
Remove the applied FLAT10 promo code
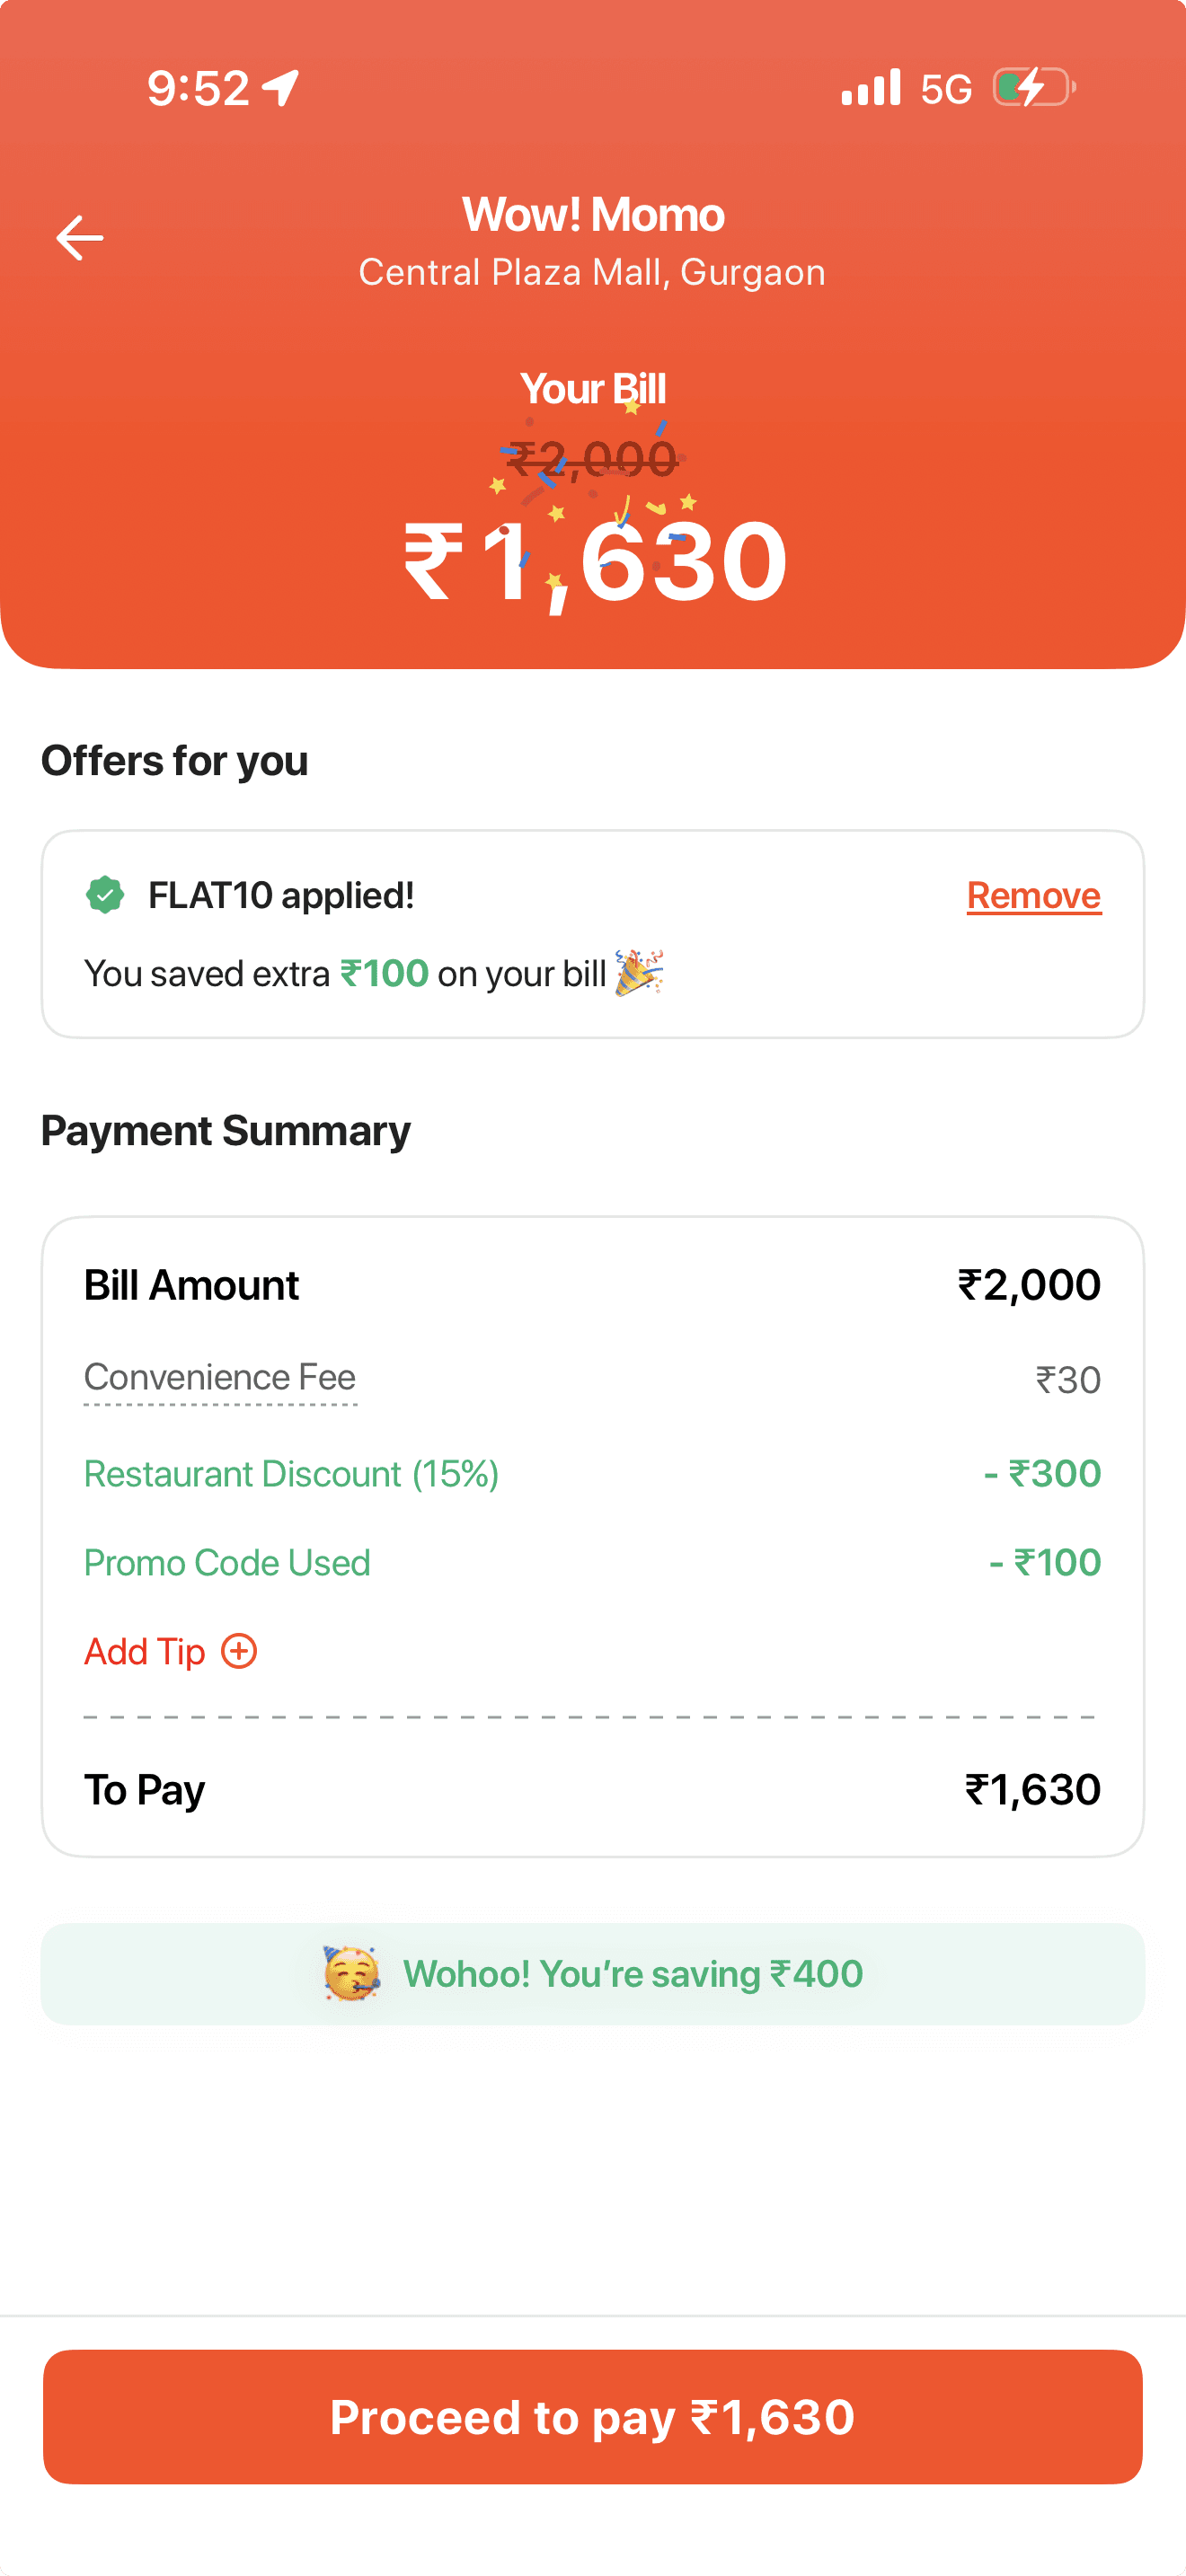coord(1034,895)
